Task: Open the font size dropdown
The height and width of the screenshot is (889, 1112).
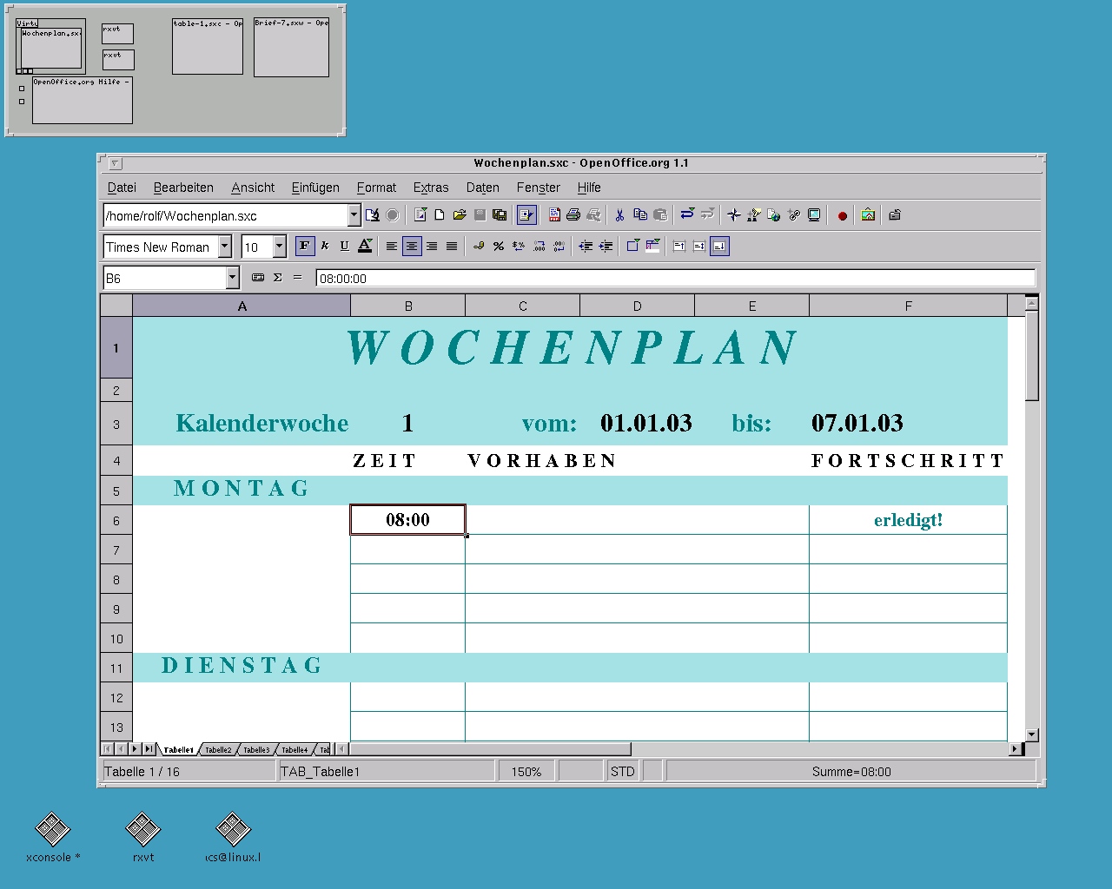Action: [x=279, y=247]
